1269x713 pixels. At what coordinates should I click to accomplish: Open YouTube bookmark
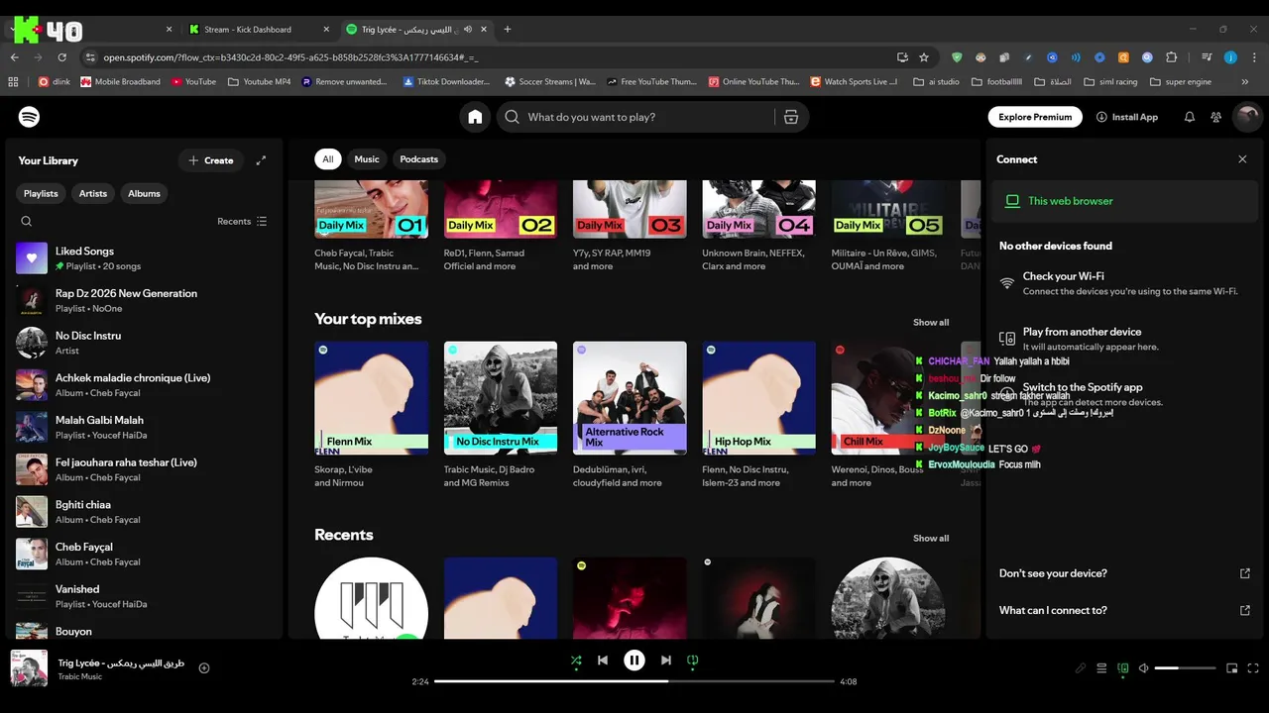point(193,82)
